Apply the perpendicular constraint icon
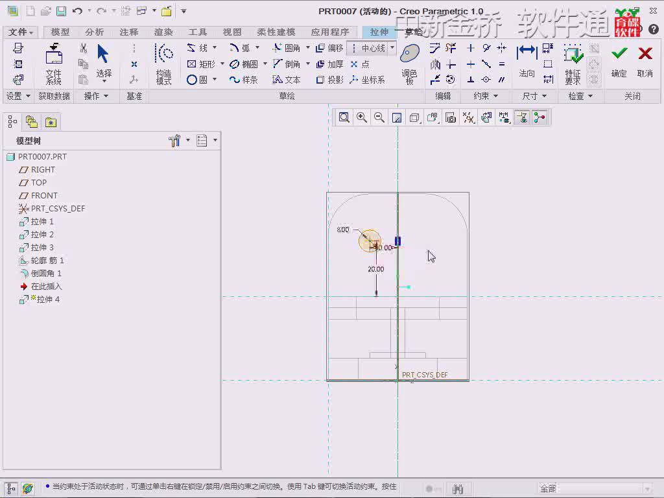 471,80
